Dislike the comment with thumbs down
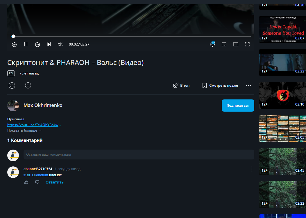Screen dimensions: 306x218 (37, 182)
